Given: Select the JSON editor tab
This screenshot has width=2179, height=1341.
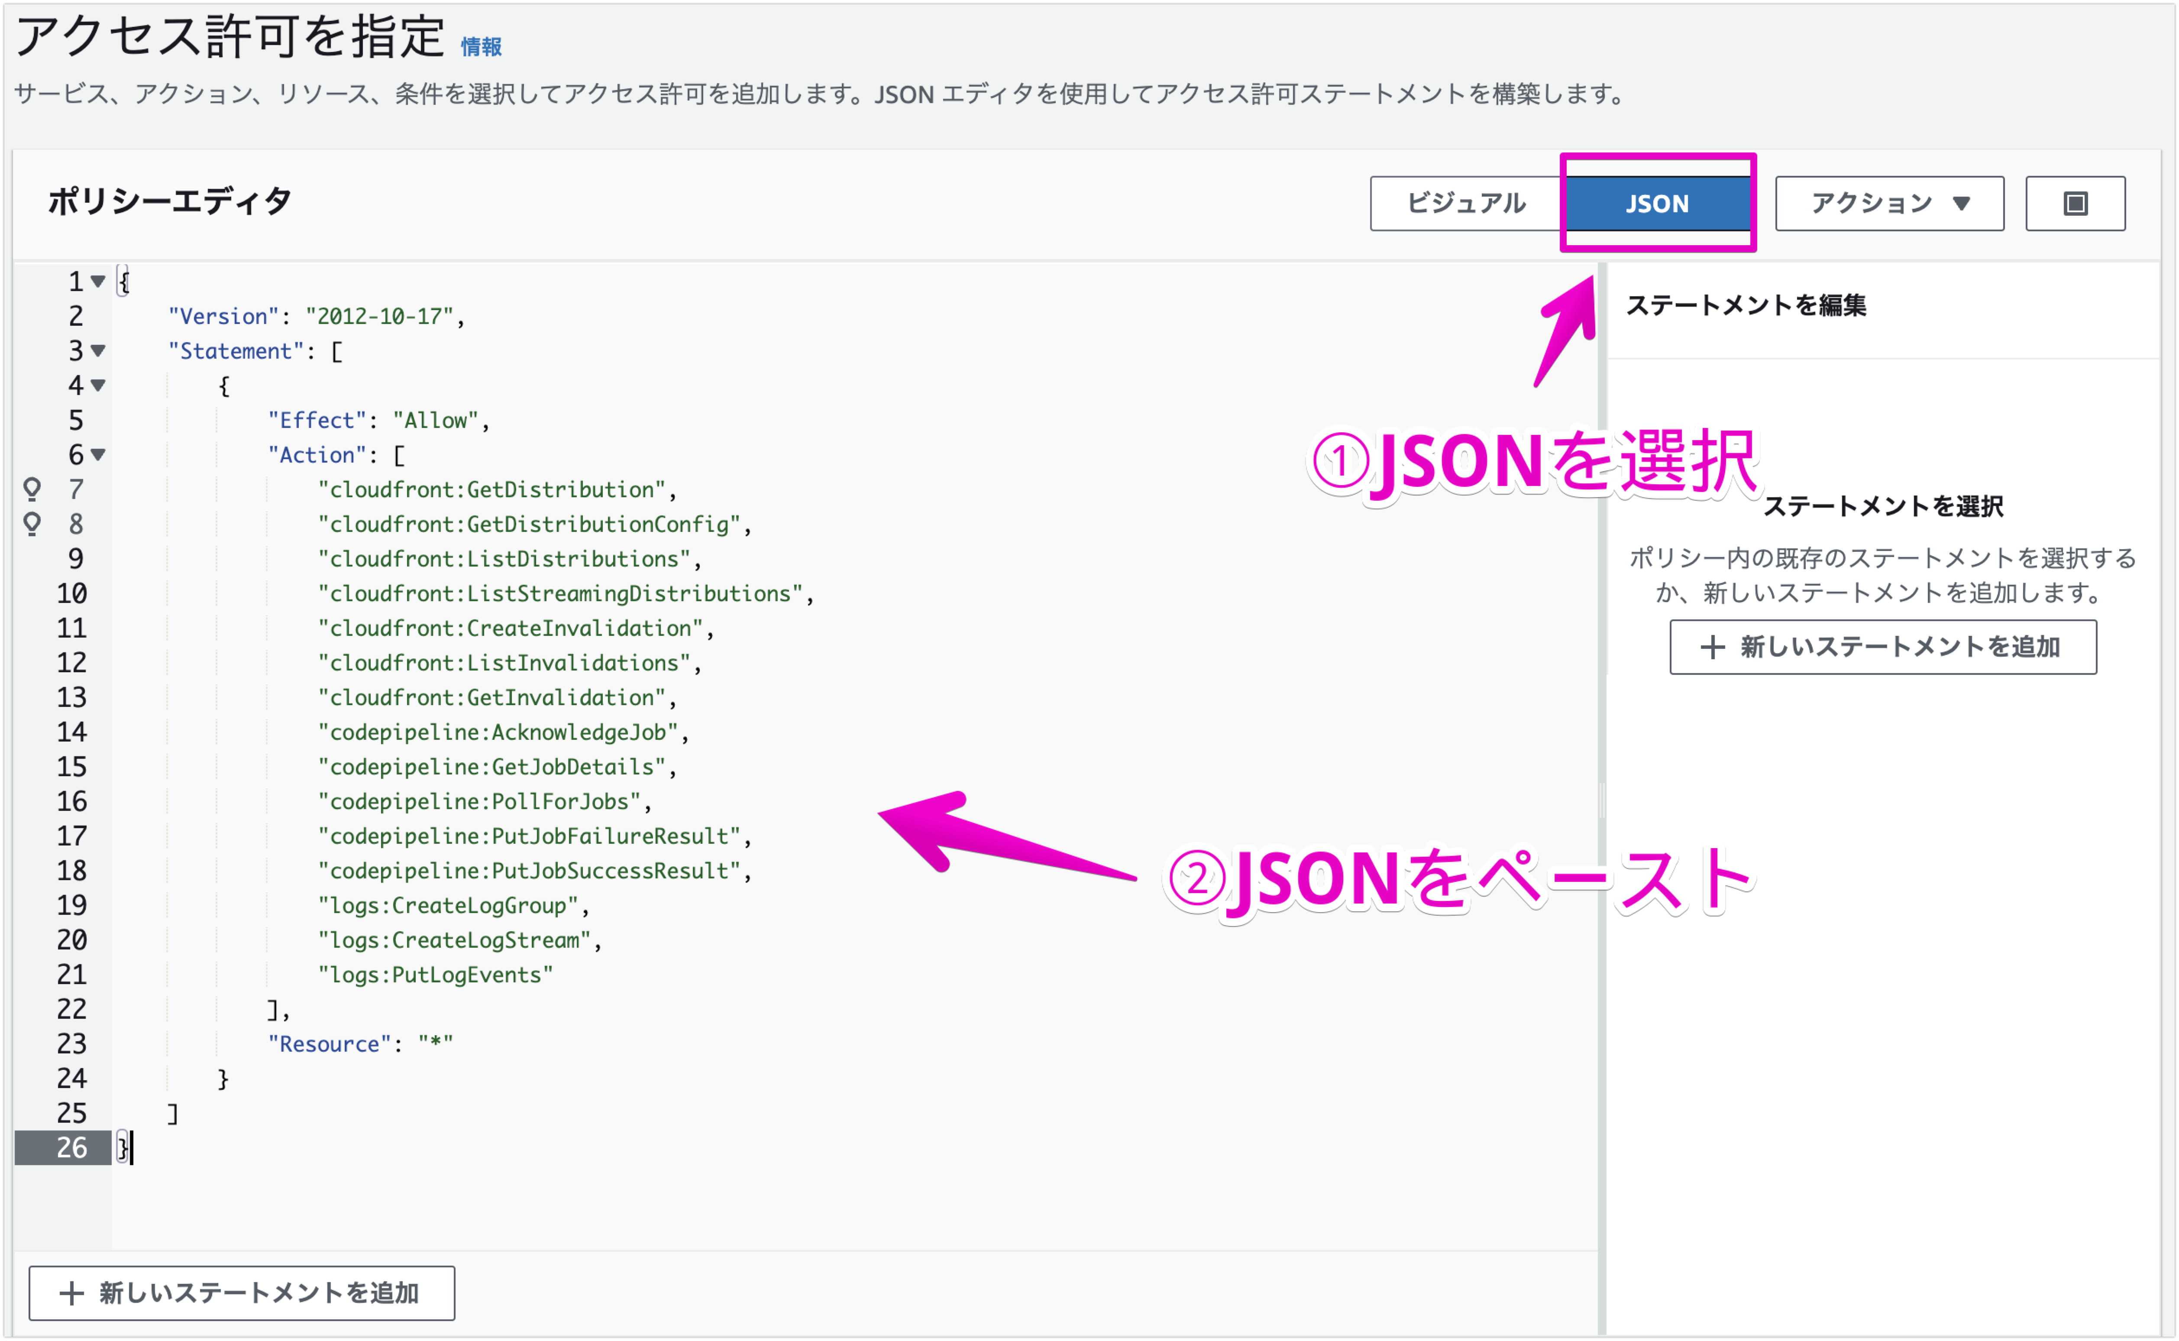Looking at the screenshot, I should [1657, 203].
